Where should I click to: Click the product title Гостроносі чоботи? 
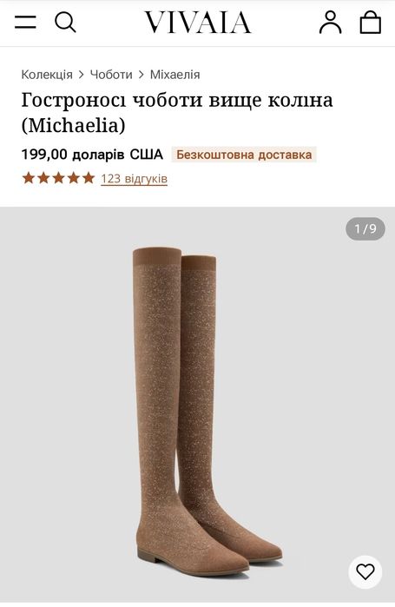pyautogui.click(x=177, y=112)
